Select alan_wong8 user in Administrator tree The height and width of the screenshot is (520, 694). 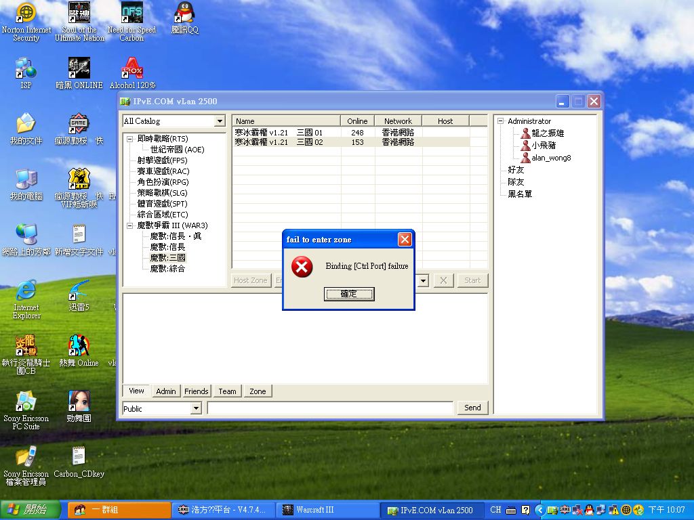(x=551, y=158)
